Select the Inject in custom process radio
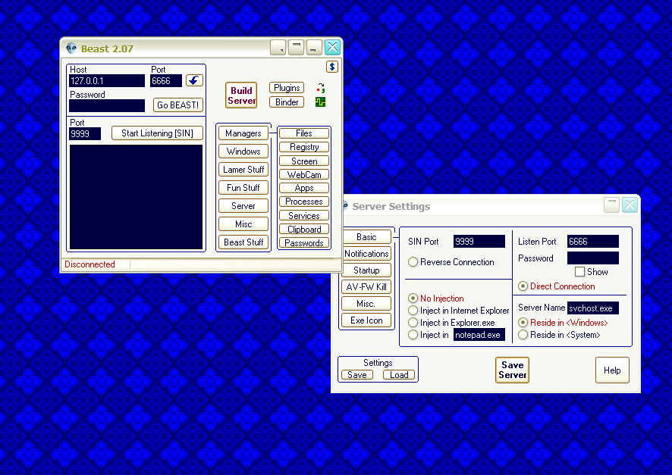Viewport: 672px width, 475px height. 413,335
